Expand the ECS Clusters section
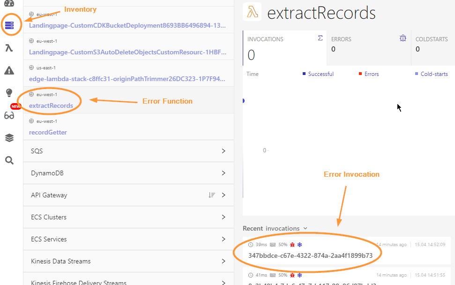This screenshot has width=455, height=285. pyautogui.click(x=128, y=217)
